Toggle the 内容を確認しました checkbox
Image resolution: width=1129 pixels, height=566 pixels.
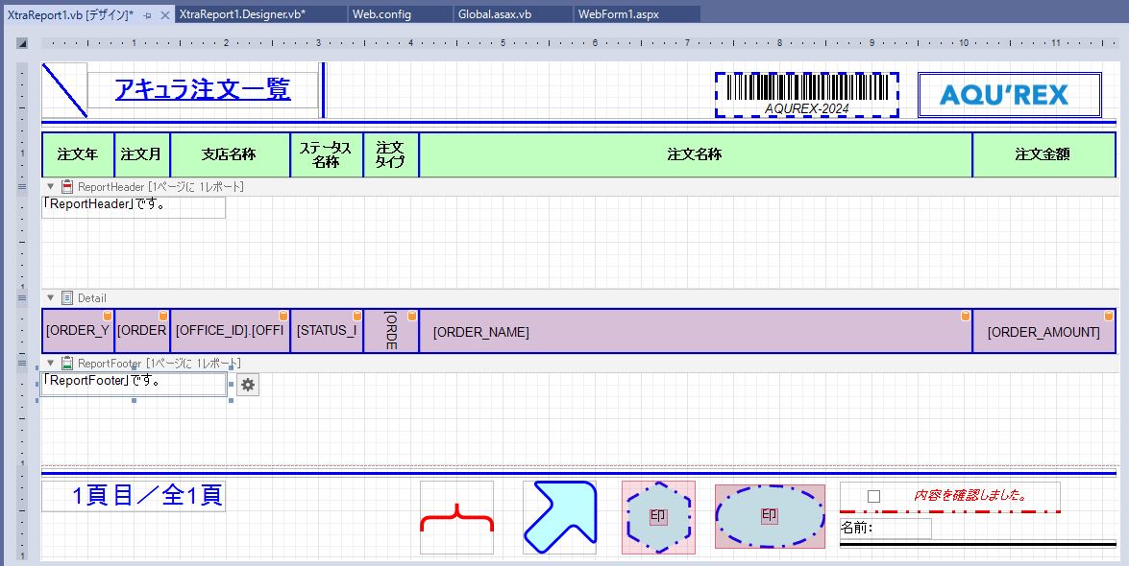873,496
